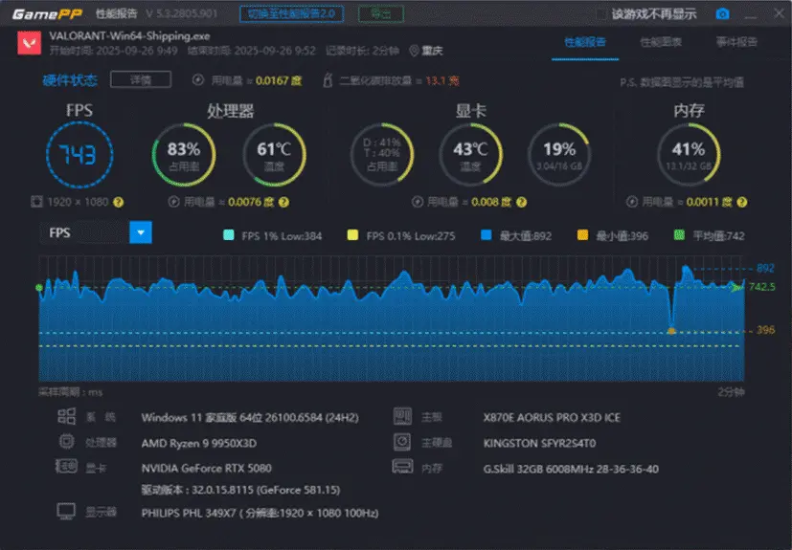
Task: Click the GeForce 581.15 driver version text
Action: click(x=240, y=490)
